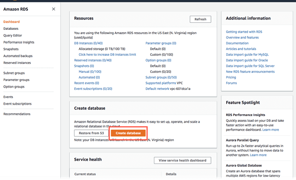Screen dimensions: 296x180
Task: Open Query Editor from the sidebar
Action: 13,36
